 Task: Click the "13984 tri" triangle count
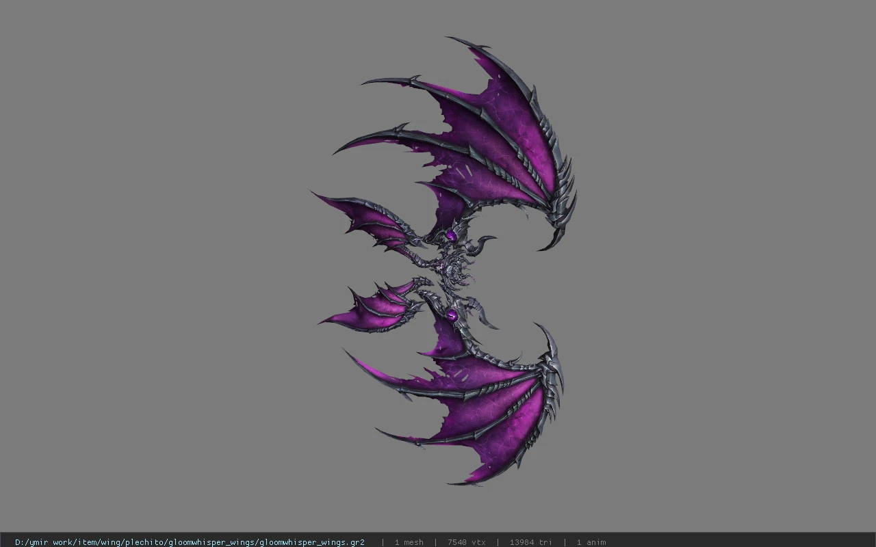tap(530, 542)
